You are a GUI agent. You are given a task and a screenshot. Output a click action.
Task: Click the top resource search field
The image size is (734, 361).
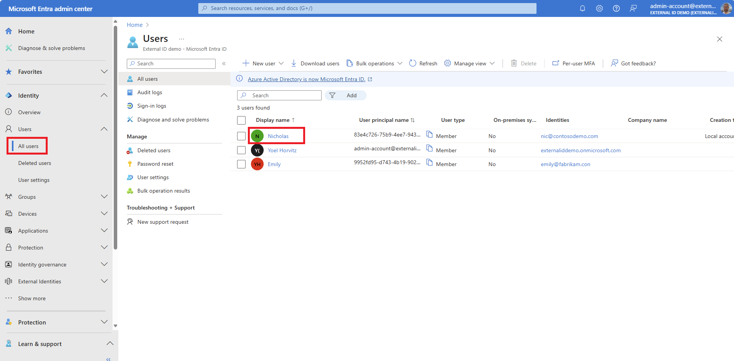[x=367, y=8]
